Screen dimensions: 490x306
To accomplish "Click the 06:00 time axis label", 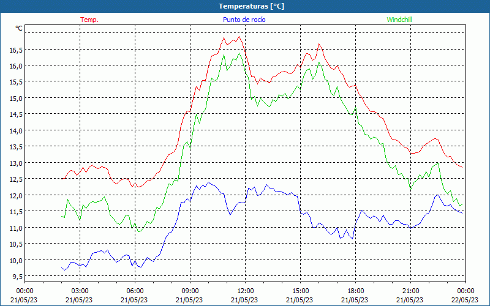I will pyautogui.click(x=135, y=291).
